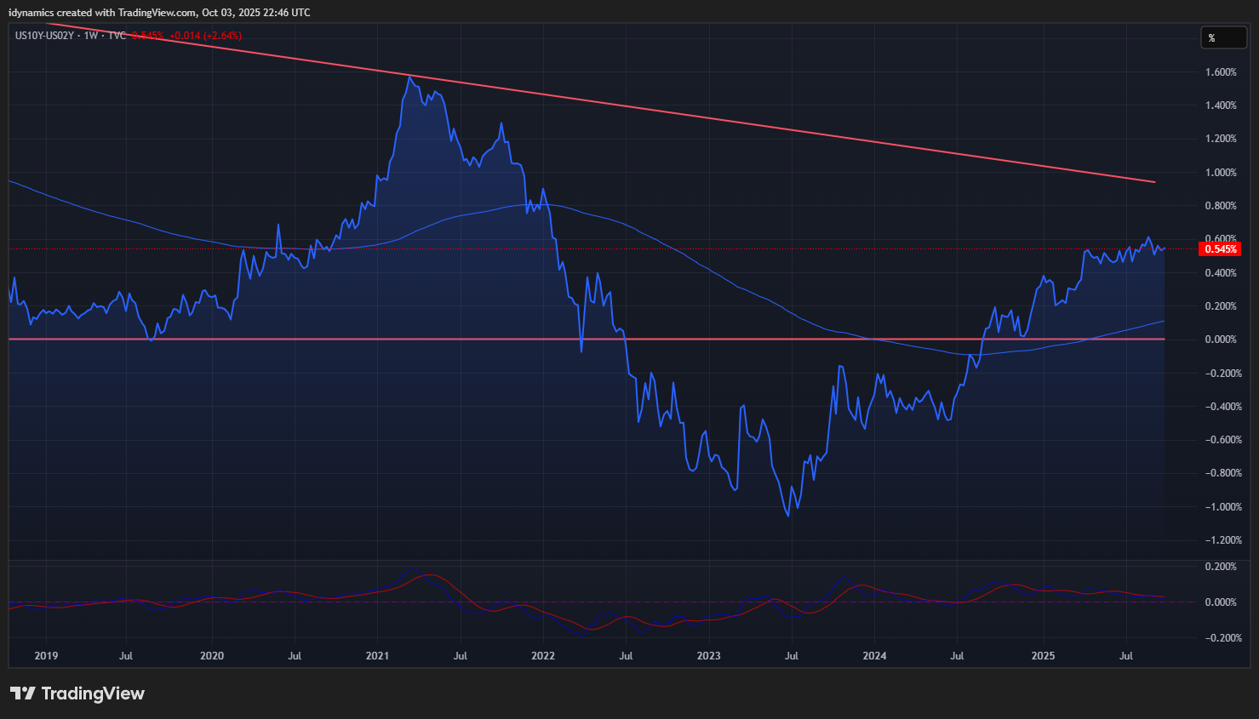Click the TradingView wordmark text
Screen dimensions: 1259x719
click(93, 693)
